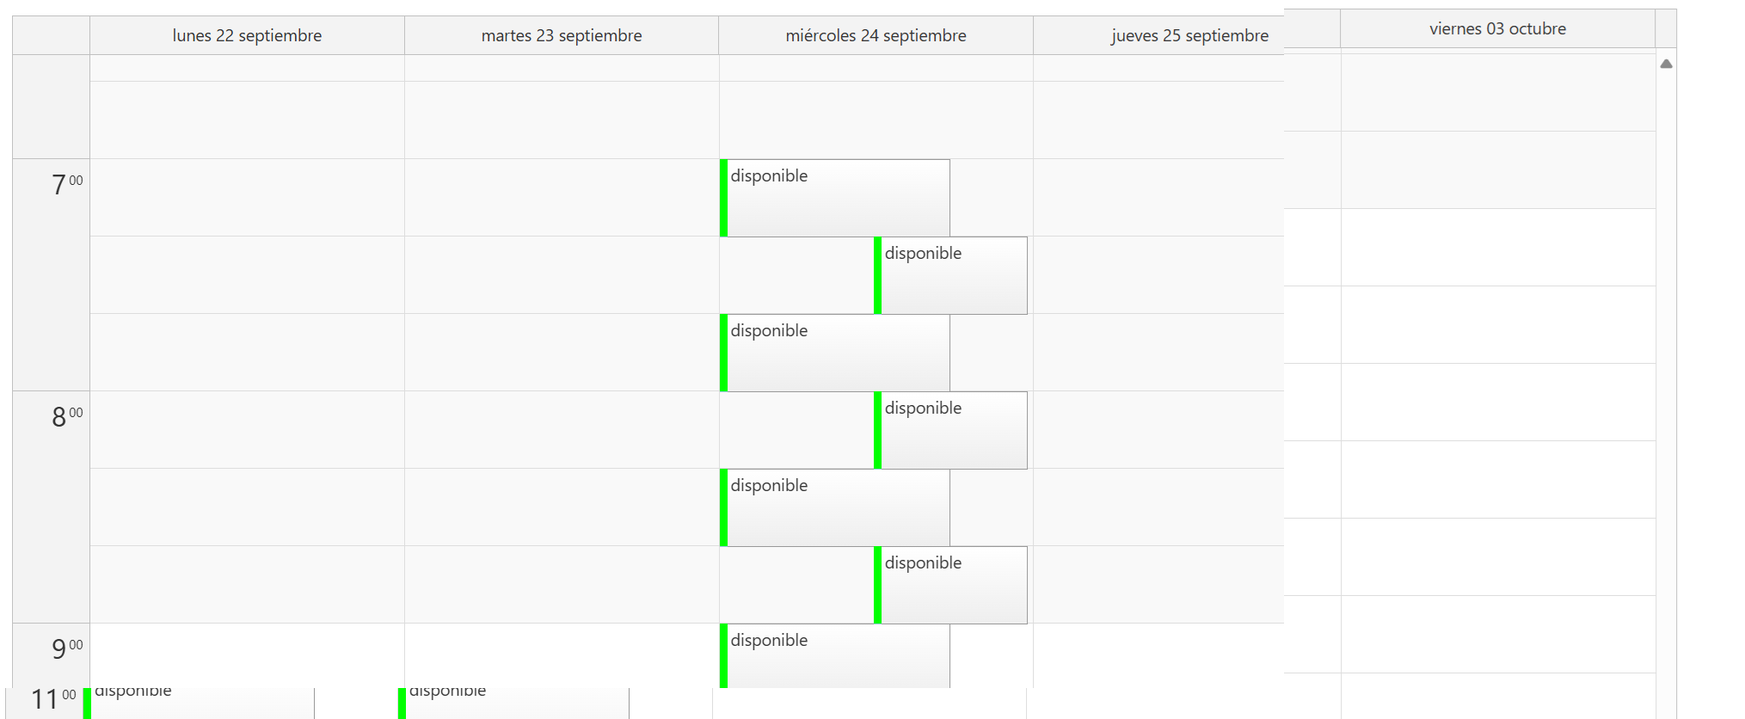1745x719 pixels.
Task: Click the 8:00 time label
Action: pyautogui.click(x=66, y=416)
